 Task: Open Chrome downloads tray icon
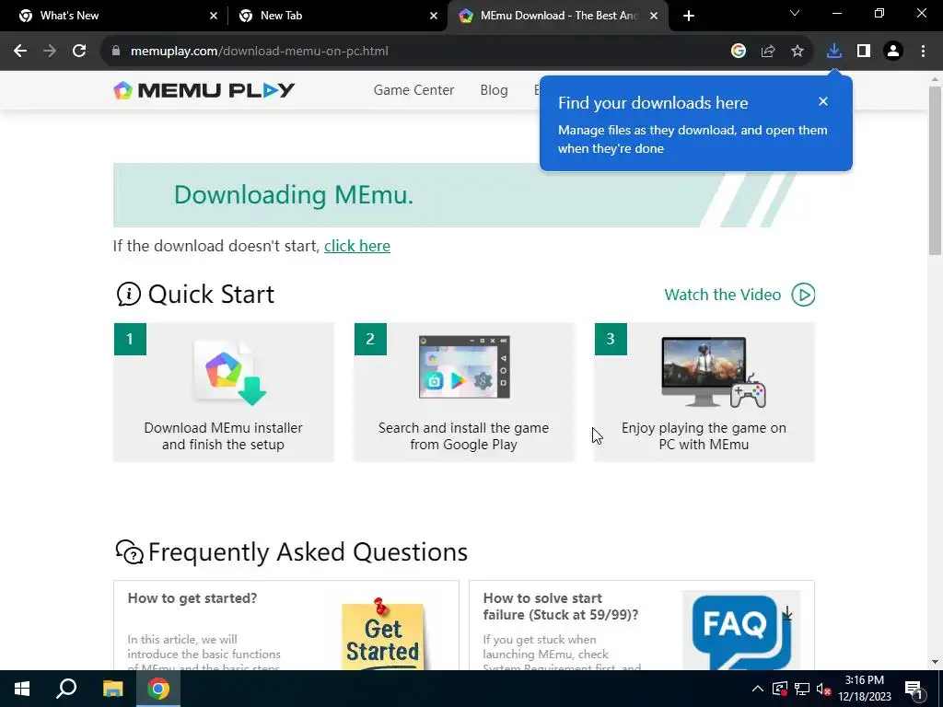[834, 52]
